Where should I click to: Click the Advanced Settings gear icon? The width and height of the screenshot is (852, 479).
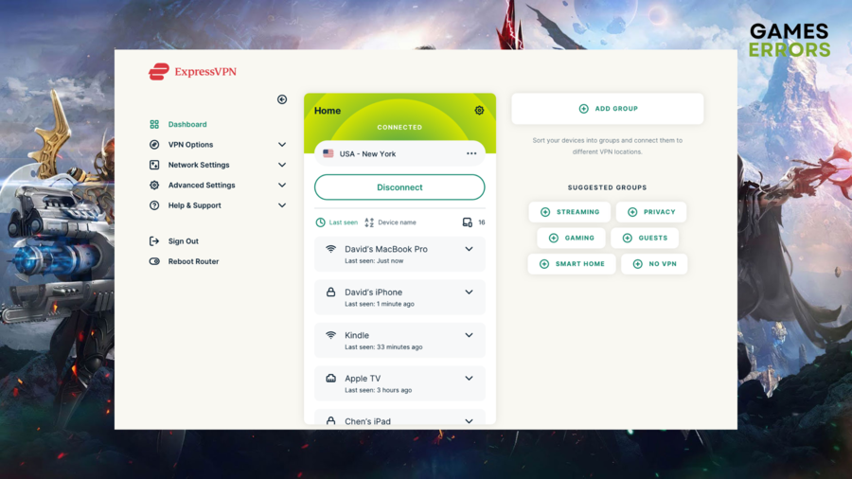[x=154, y=186]
